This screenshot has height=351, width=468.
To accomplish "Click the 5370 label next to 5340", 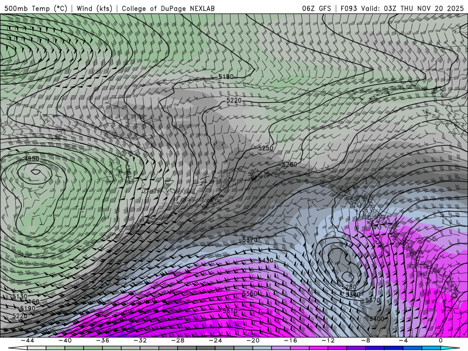I will pos(373,300).
